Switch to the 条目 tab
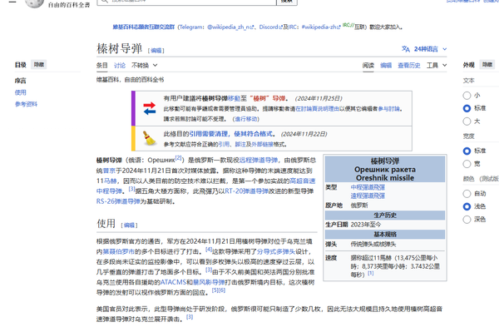499x332 pixels. (101, 65)
